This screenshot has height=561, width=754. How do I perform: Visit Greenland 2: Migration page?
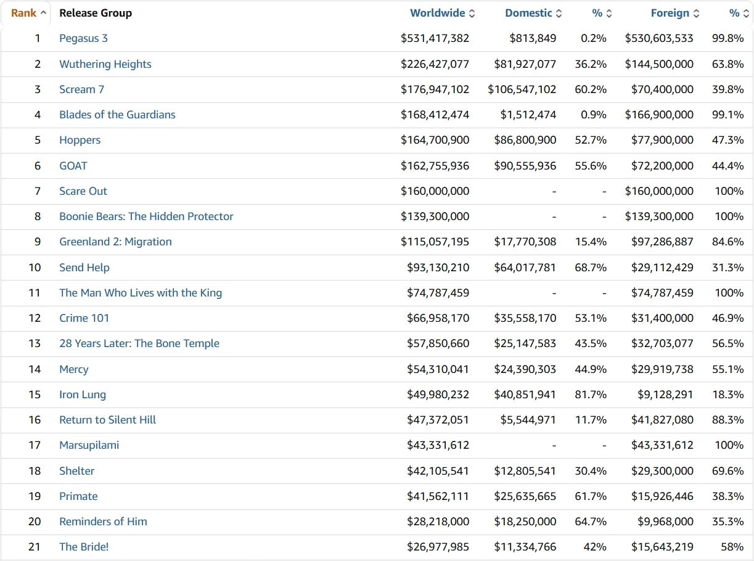[x=115, y=242]
